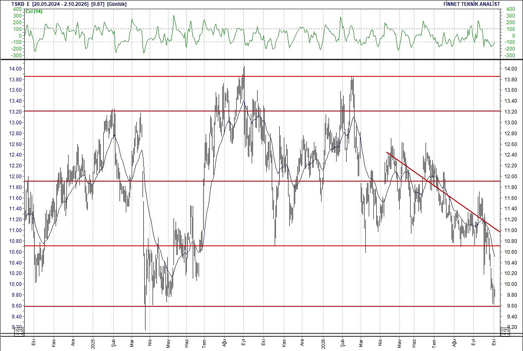Select the descending red trendline
The image size is (523, 351).
[443, 192]
